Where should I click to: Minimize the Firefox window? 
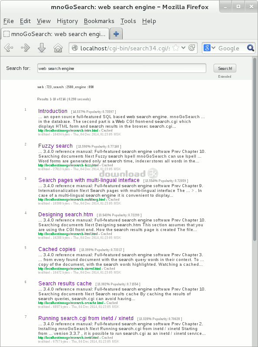[x=225, y=7]
